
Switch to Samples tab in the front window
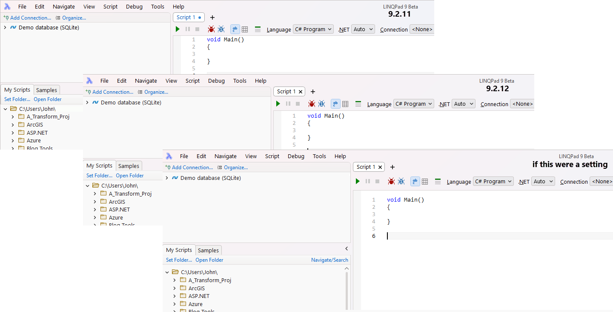[x=208, y=250]
